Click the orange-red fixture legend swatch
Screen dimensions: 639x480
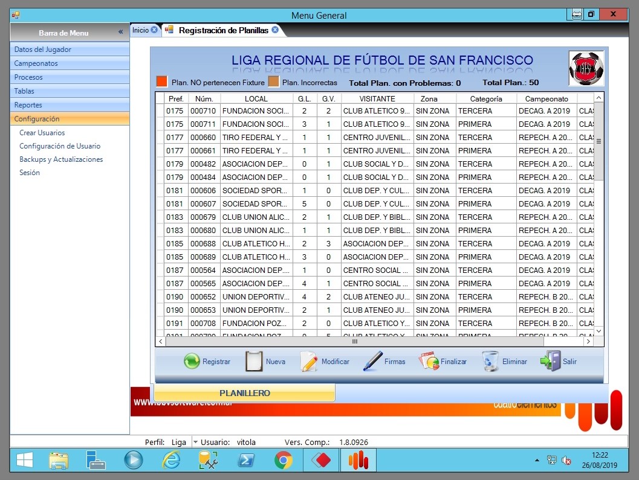161,82
